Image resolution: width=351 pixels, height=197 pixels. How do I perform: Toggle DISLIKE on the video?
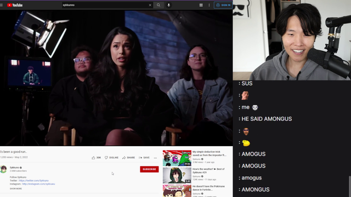pos(111,158)
